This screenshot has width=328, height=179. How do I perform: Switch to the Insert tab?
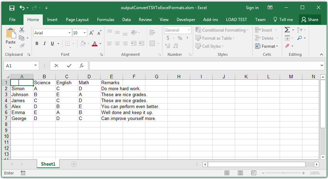click(x=52, y=20)
